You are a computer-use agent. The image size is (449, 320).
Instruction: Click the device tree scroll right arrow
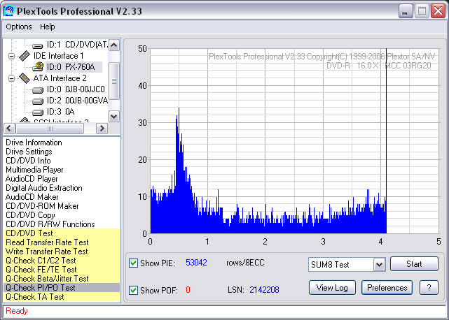point(102,129)
